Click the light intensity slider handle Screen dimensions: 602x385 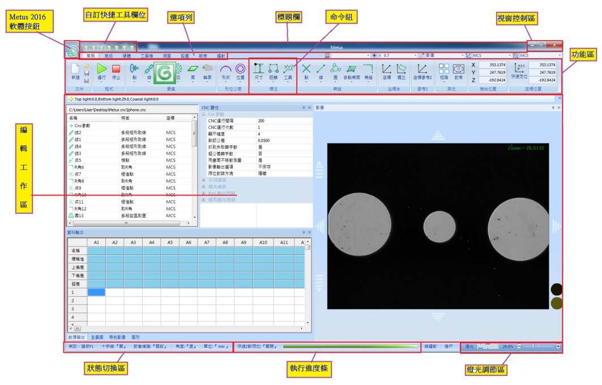pos(533,347)
